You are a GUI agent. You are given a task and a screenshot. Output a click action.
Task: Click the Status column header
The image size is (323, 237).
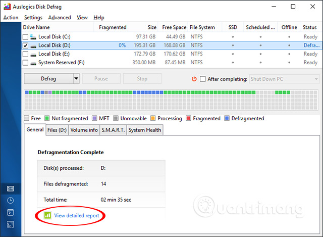click(311, 27)
